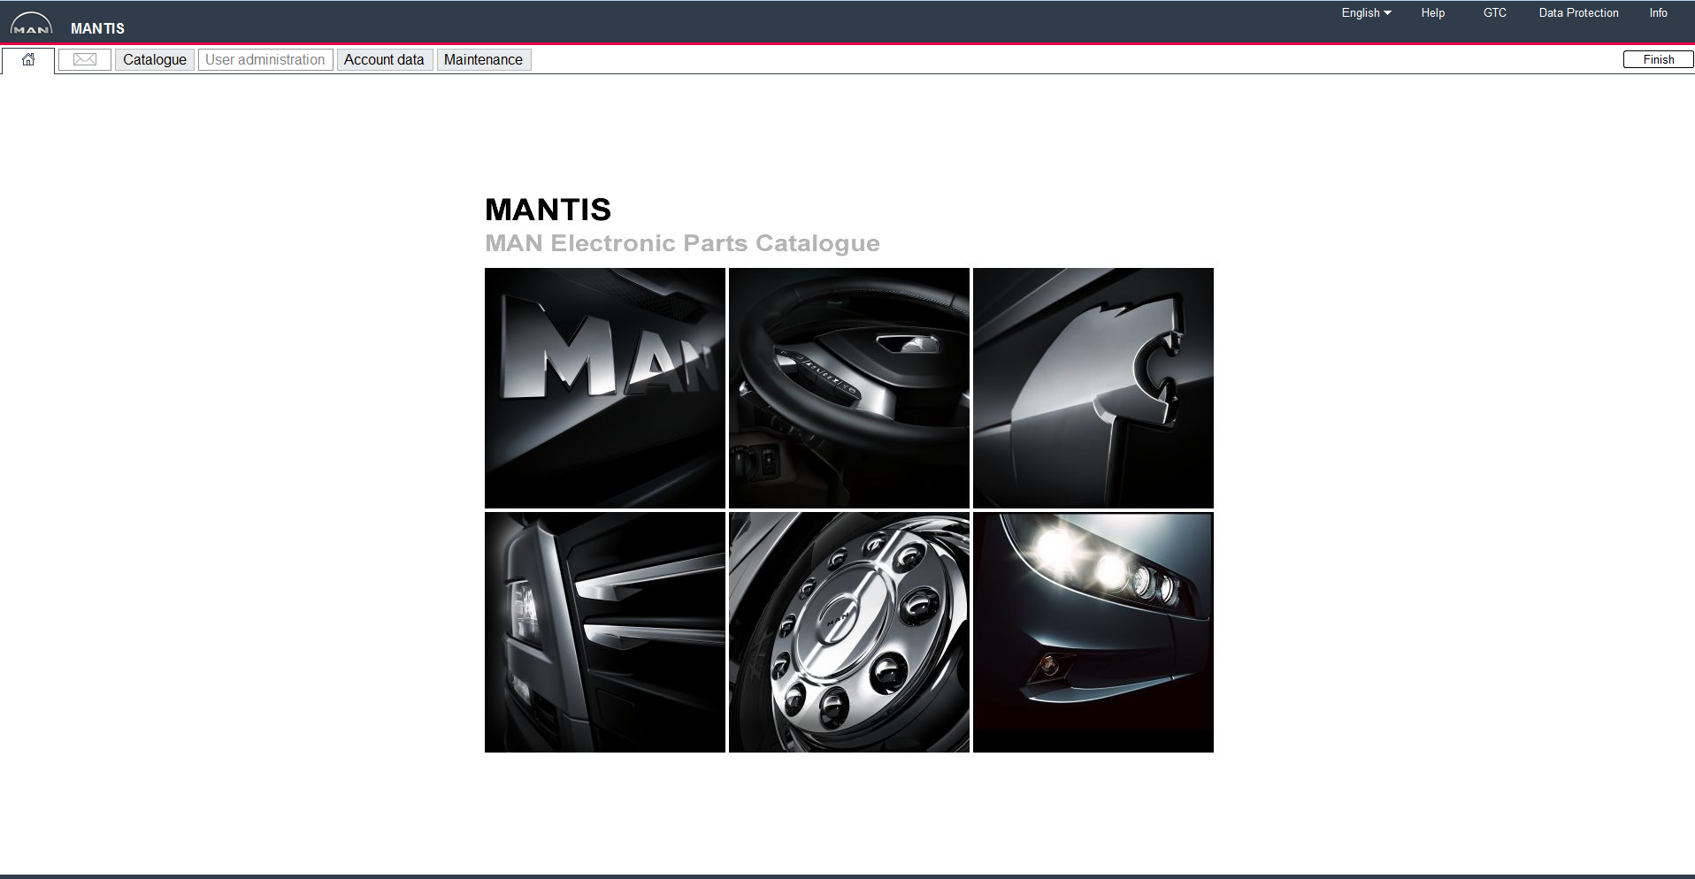
Task: Click the MAN Electronic Parts Catalogue subtitle
Action: coord(682,243)
